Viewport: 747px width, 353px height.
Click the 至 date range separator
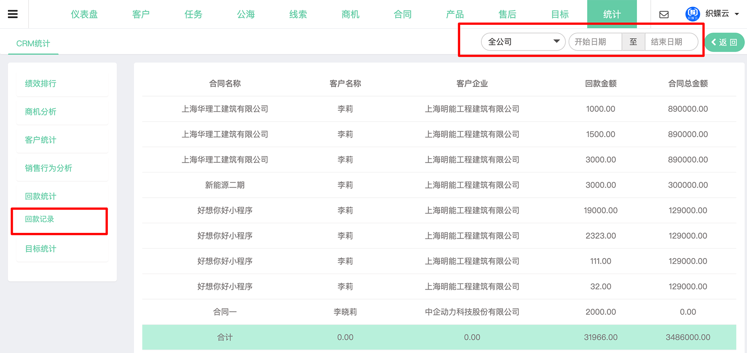633,42
